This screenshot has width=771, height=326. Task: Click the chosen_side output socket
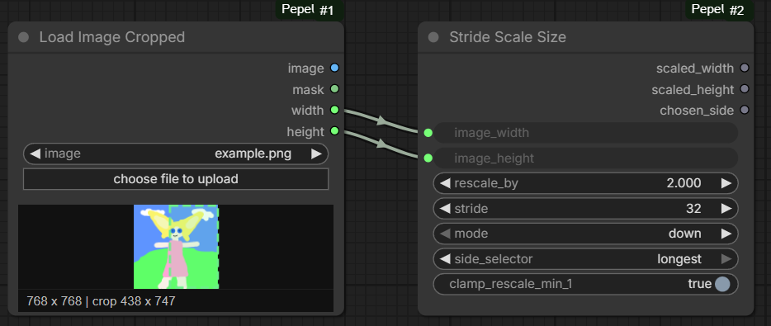tap(745, 110)
